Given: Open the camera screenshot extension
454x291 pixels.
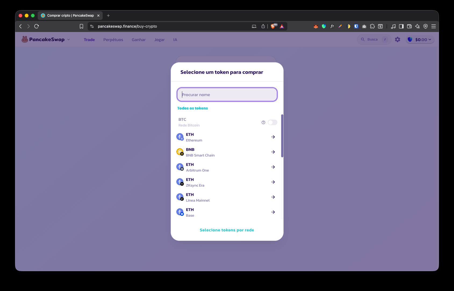Looking at the screenshot, I should (x=364, y=26).
